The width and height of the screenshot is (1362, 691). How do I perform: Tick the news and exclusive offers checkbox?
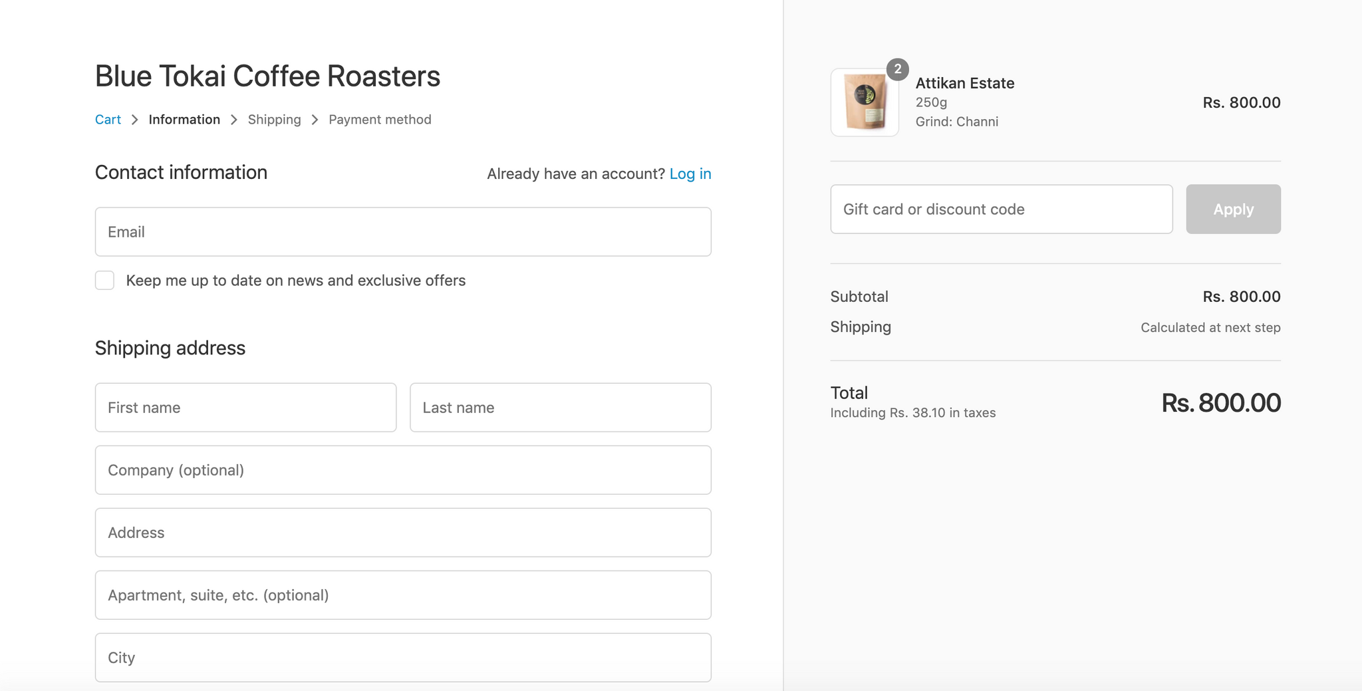[104, 280]
